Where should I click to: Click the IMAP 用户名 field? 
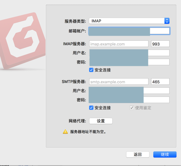(129, 53)
